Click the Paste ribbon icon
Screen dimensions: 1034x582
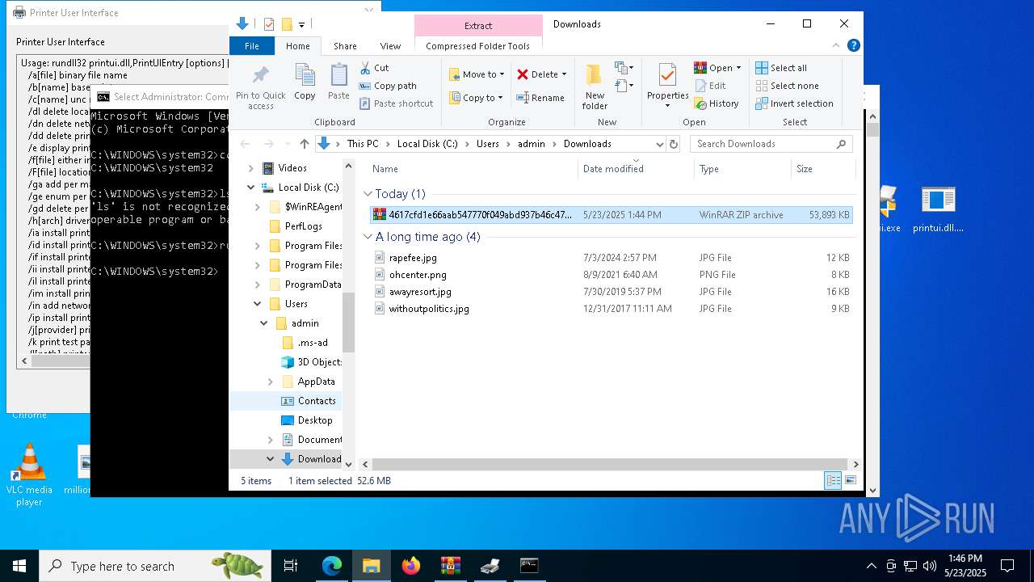(x=338, y=82)
